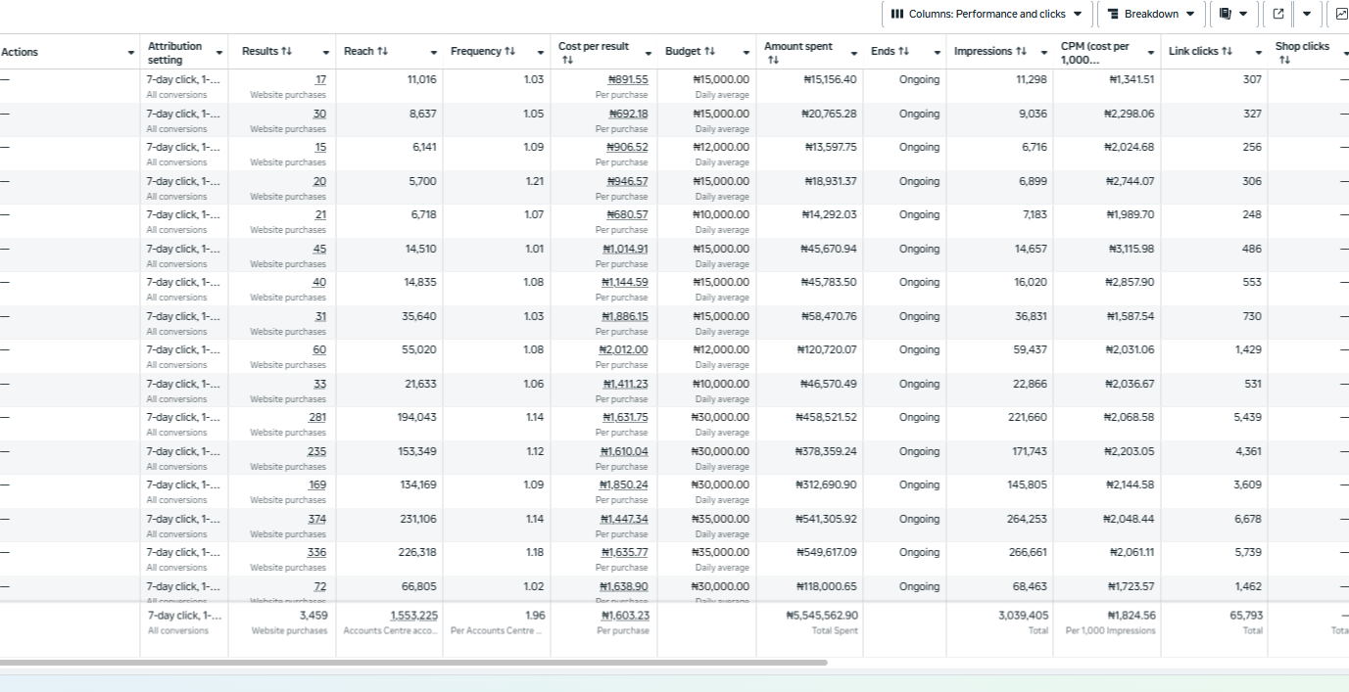Open the Columns: Performance and clicks dropdown

click(988, 14)
